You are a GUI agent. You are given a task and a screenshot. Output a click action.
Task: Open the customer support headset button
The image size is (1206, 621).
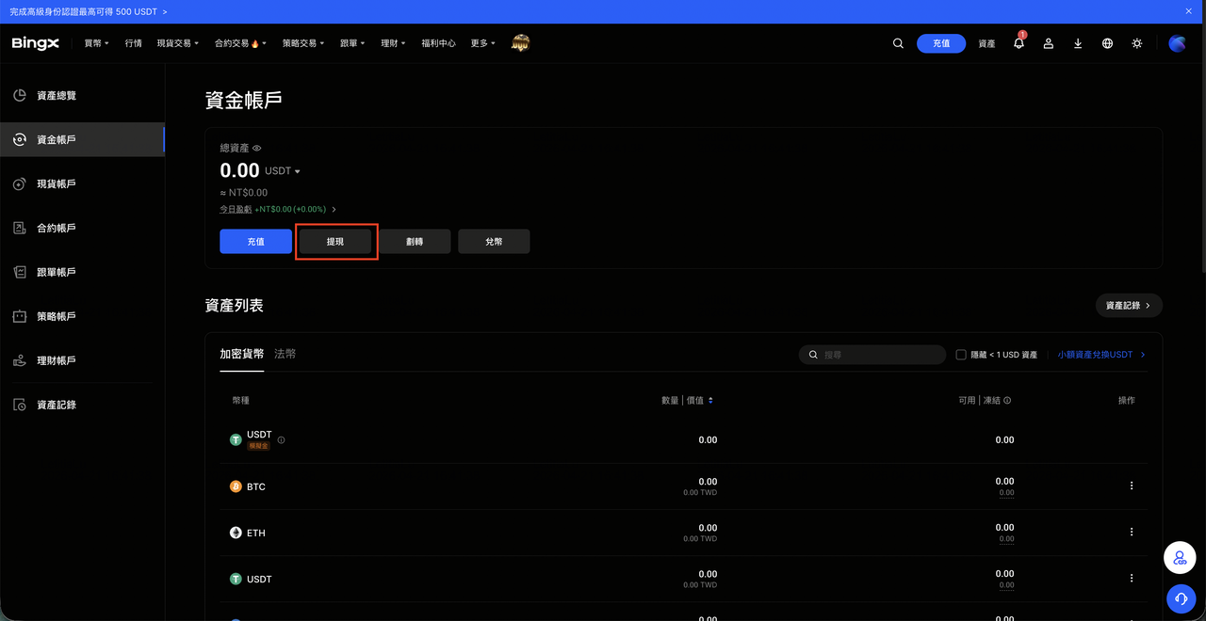click(1180, 598)
